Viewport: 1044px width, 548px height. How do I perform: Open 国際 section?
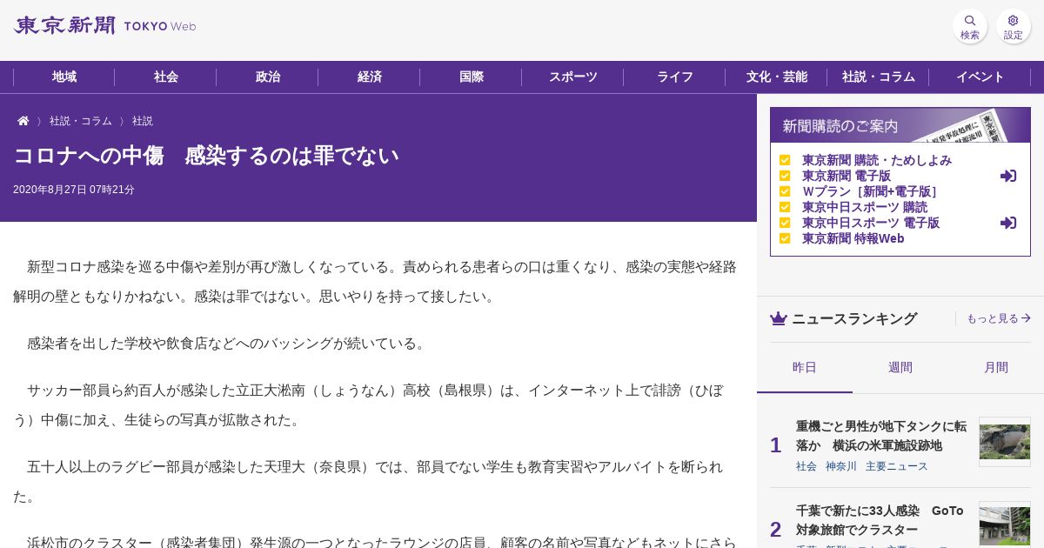[472, 77]
